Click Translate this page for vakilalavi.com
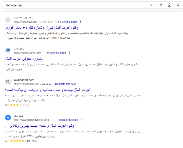 click(66, 21)
